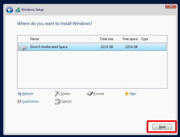
Task: Click the Extend partition icon
Action: (x=58, y=101)
